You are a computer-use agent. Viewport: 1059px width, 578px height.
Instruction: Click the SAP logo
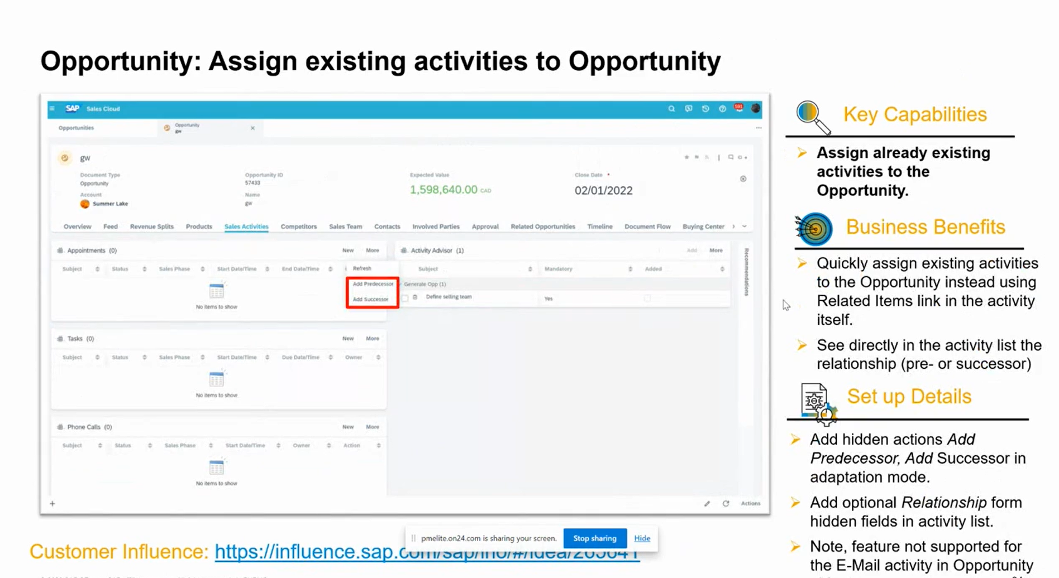tap(72, 108)
